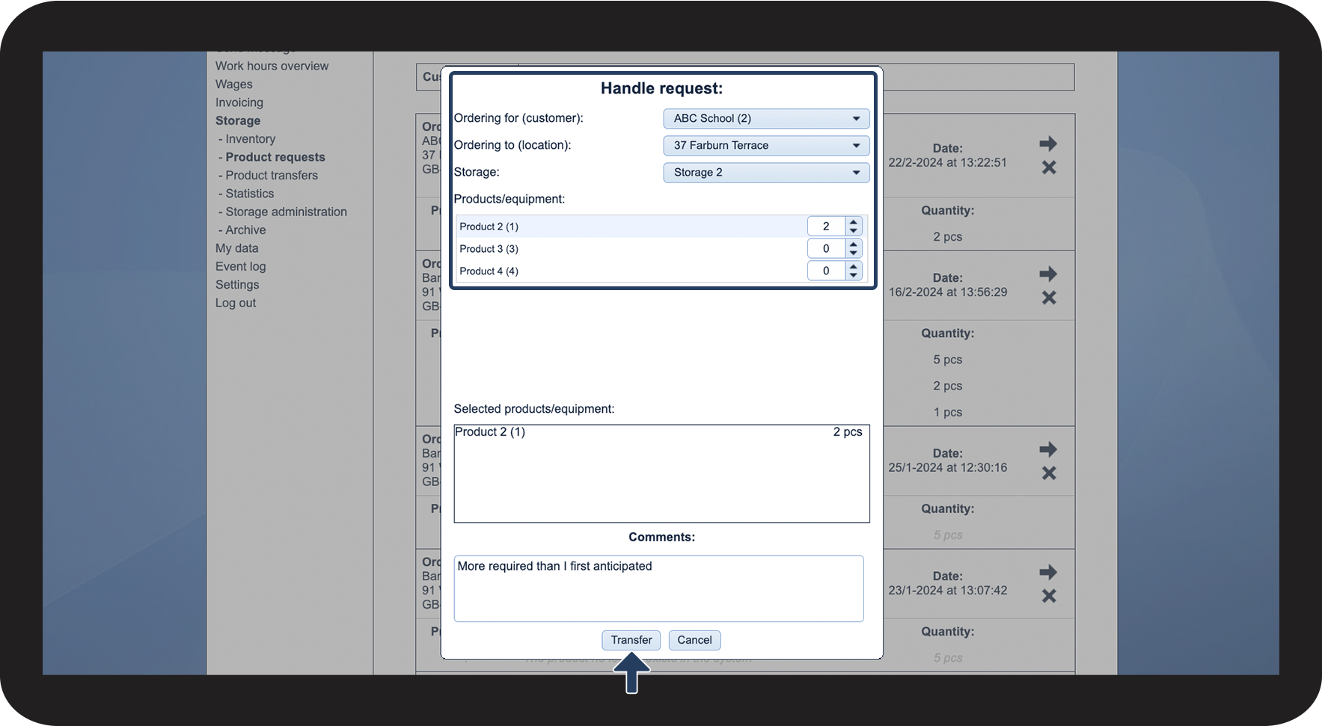Open Storage section in sidebar

238,120
